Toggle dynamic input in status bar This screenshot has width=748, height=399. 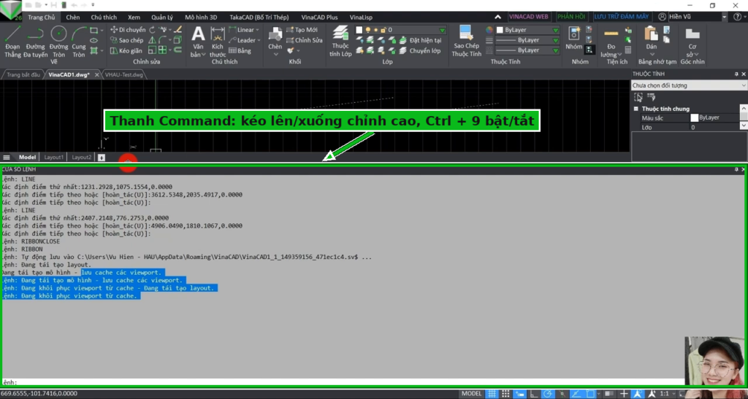pos(520,394)
